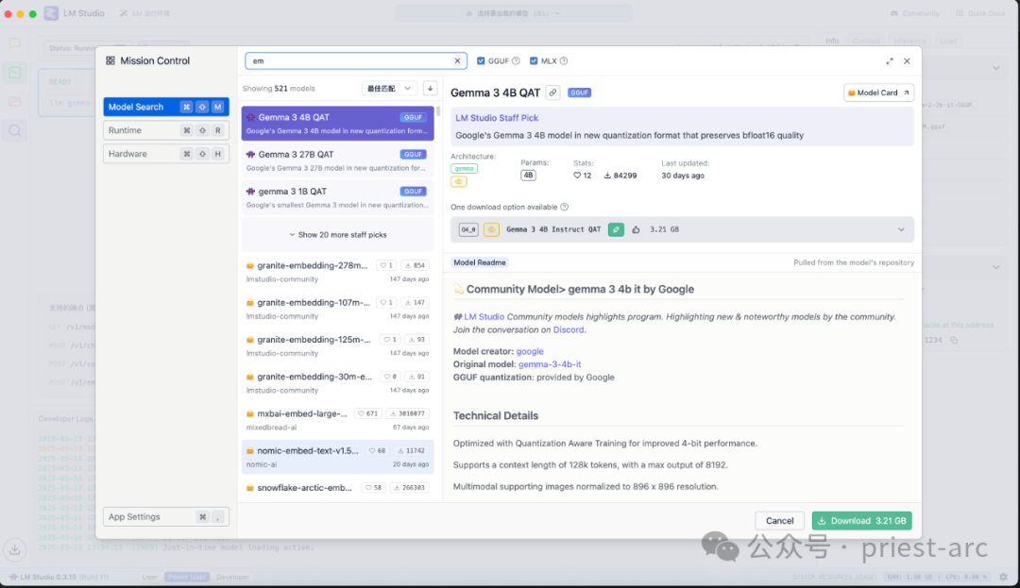1020x588 pixels.
Task: Open the model loader dropdown in title bar
Action: pos(513,13)
